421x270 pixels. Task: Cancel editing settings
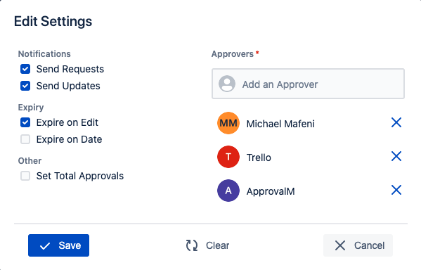click(x=358, y=245)
